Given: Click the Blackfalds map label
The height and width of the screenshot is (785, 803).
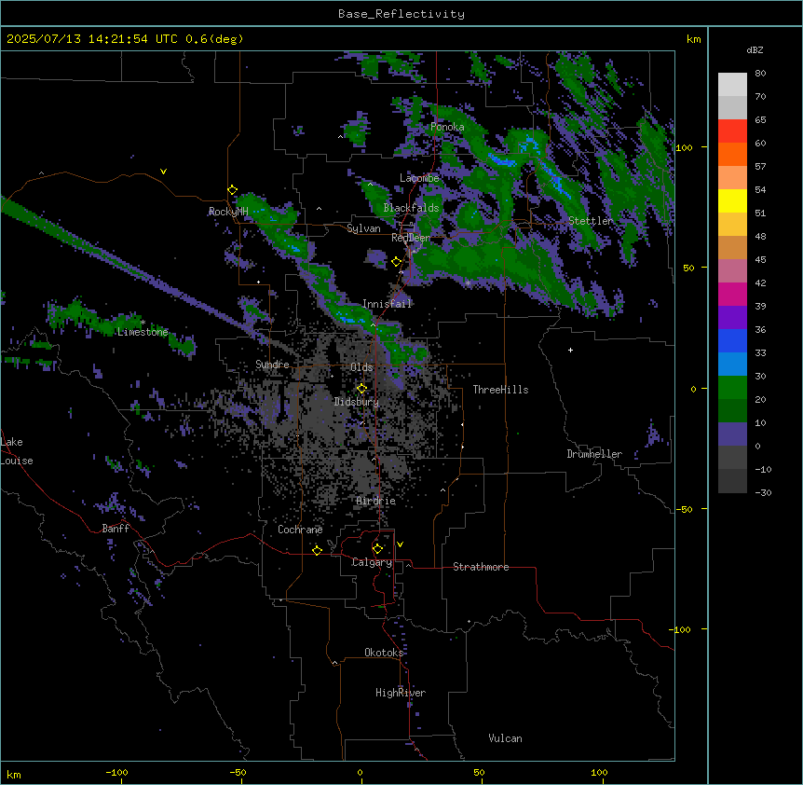Looking at the screenshot, I should point(411,208).
